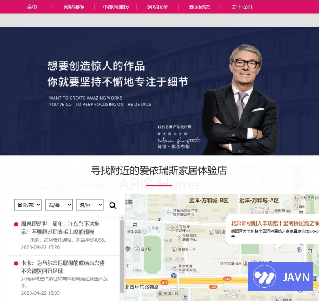The height and width of the screenshot is (301, 319).
Task: Click the 北京教育科学研究院 map marker
Action: click(174, 268)
